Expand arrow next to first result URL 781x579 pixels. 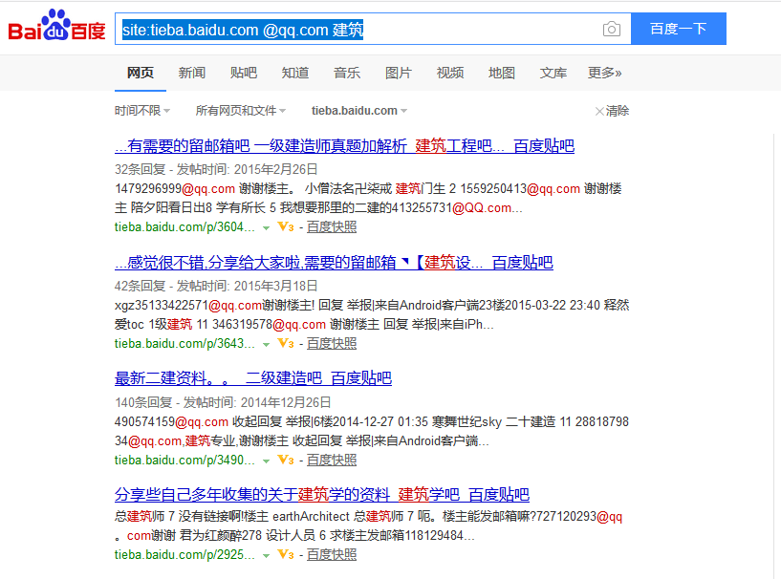coord(267,228)
